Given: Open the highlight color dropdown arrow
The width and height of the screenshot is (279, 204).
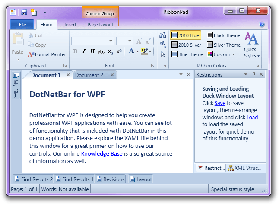Looking at the screenshot, I should tap(150, 51).
